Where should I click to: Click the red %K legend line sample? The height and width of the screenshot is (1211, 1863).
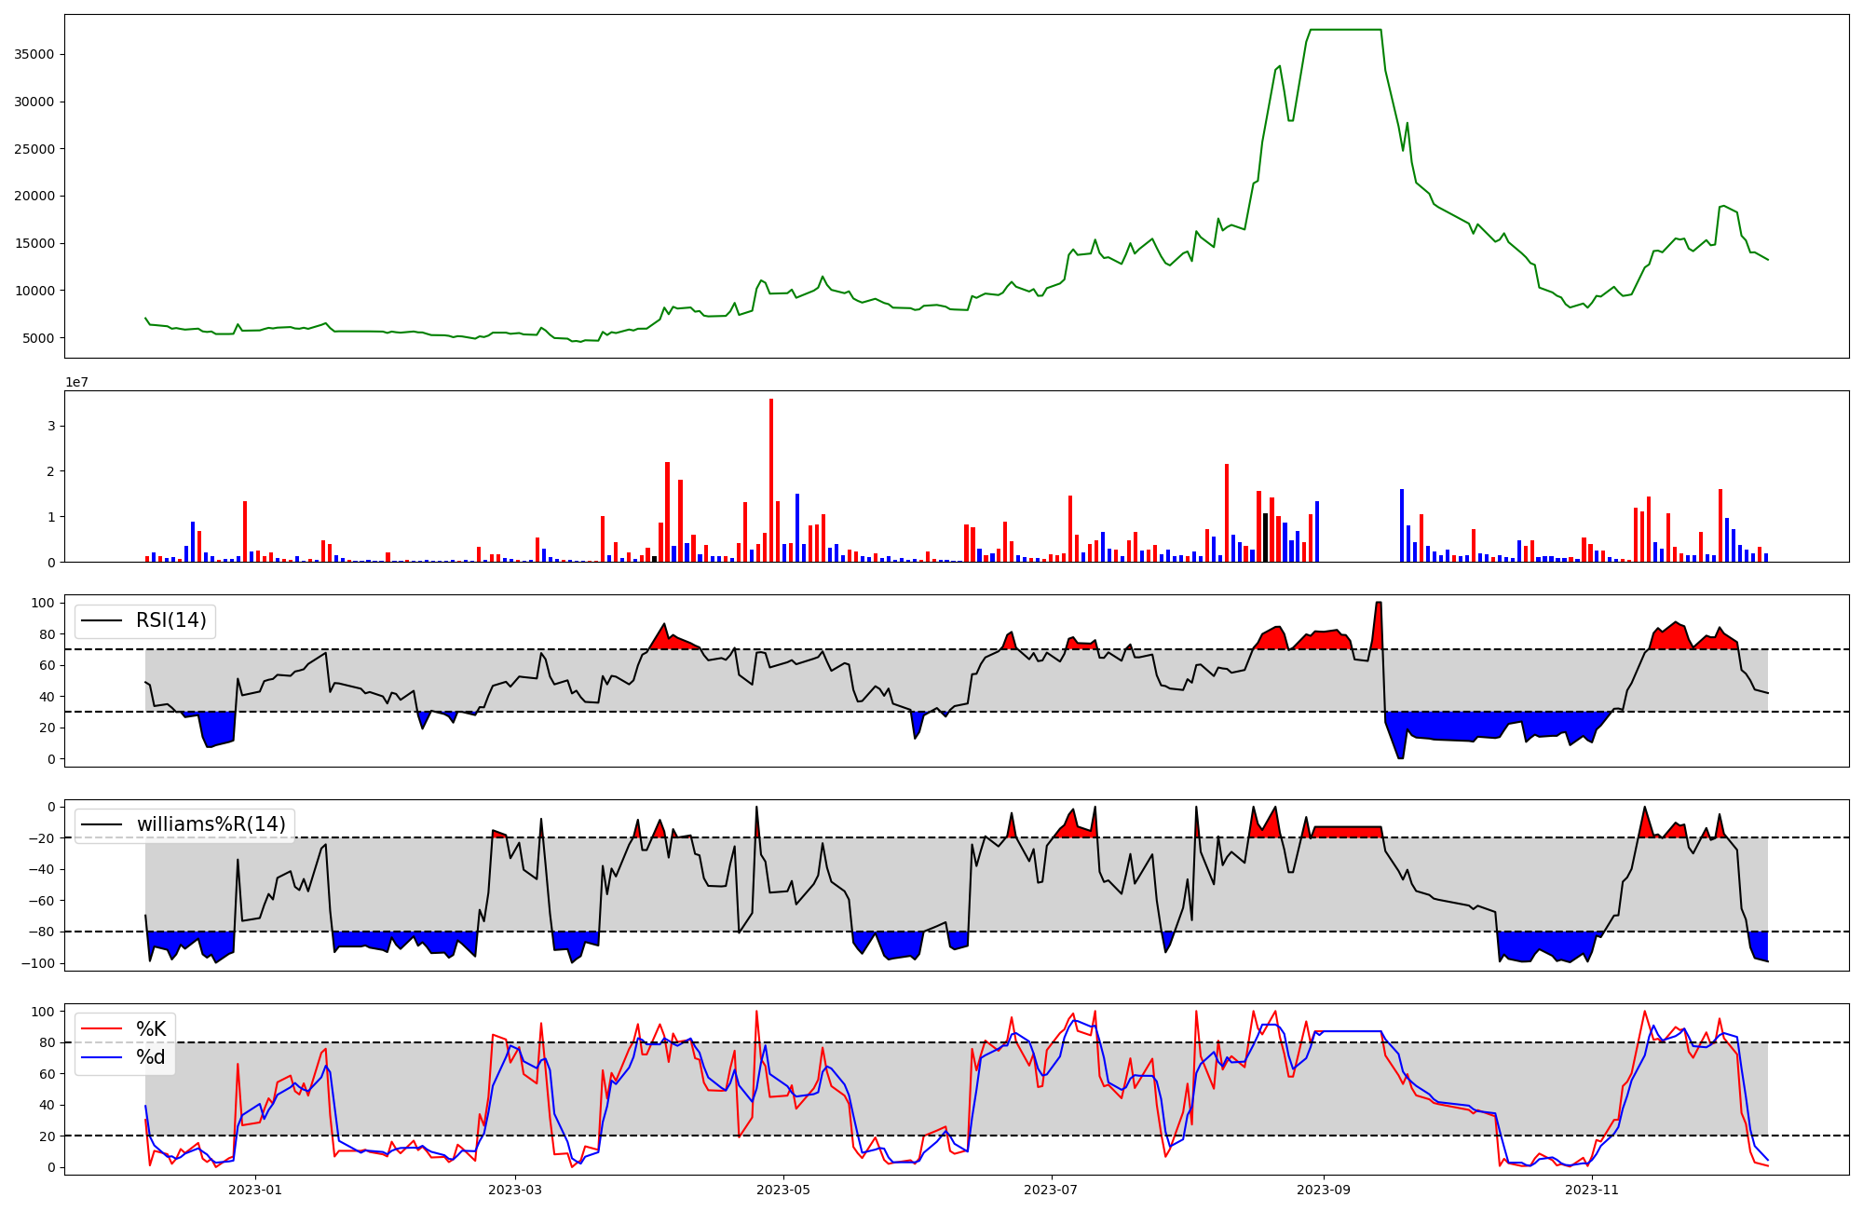(102, 1028)
